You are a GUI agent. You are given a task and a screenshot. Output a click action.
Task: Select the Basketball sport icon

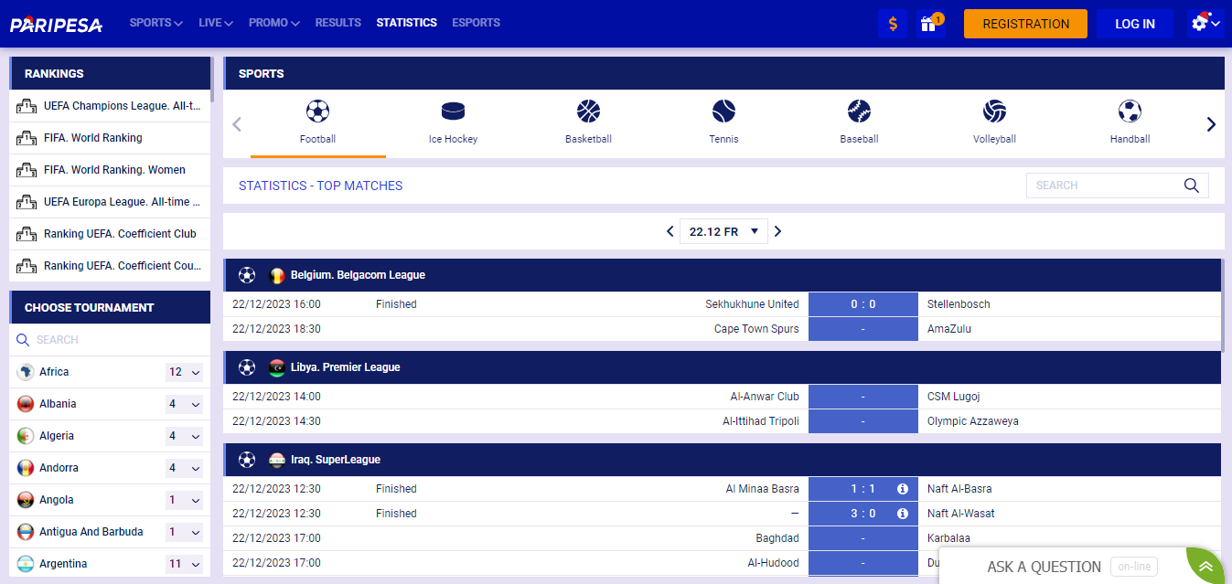coord(588,111)
